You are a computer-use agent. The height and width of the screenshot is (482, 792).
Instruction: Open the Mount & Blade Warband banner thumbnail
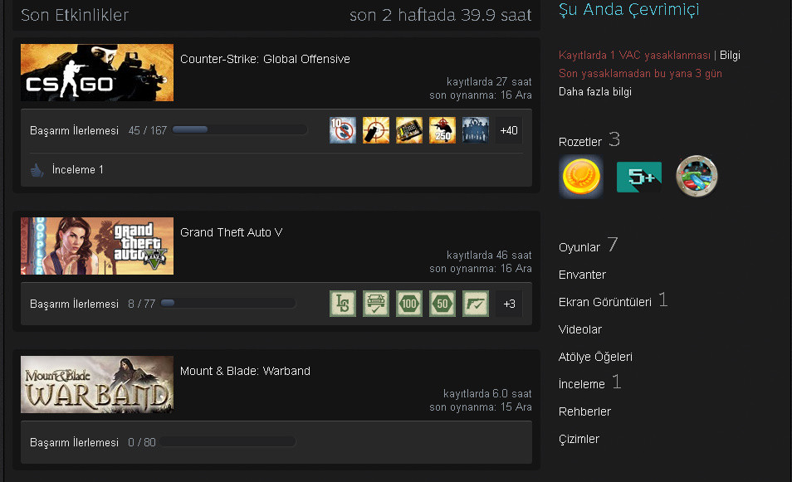click(97, 385)
